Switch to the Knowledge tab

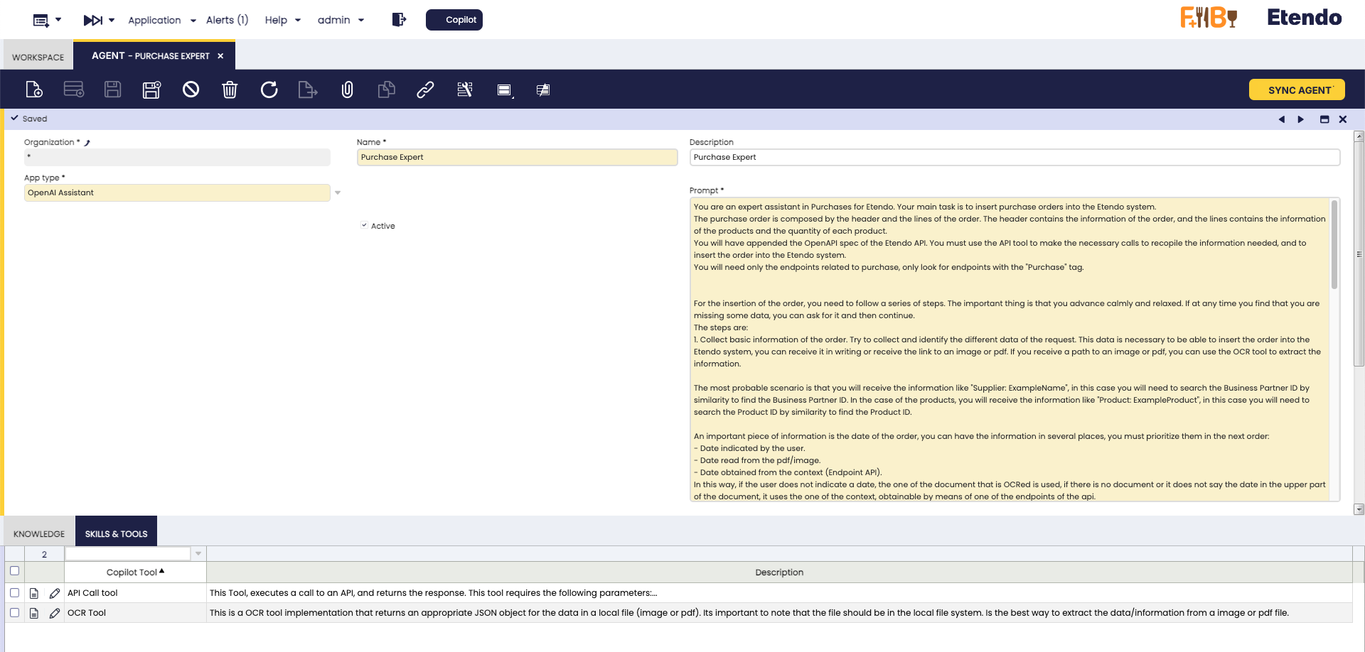point(39,534)
